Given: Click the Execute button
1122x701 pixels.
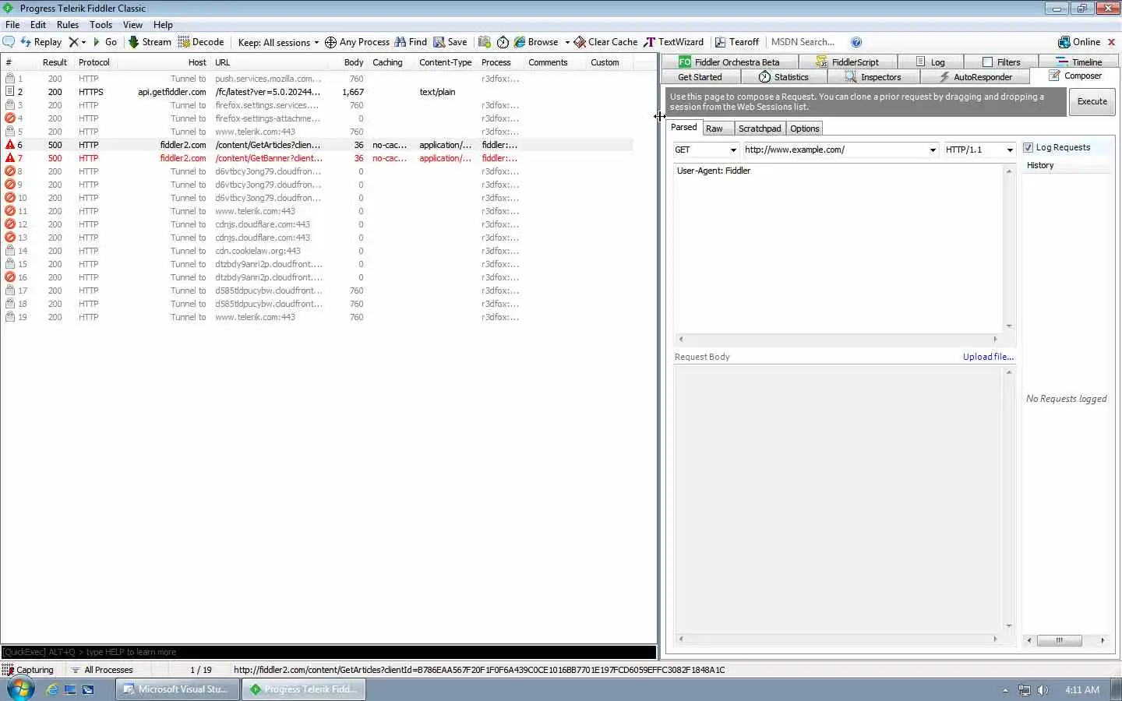Looking at the screenshot, I should point(1092,101).
